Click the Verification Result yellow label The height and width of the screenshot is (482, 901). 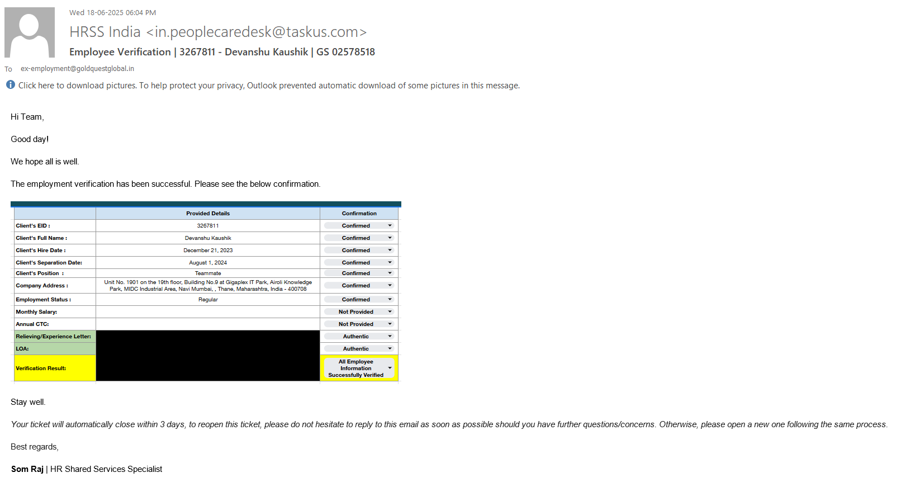(55, 368)
